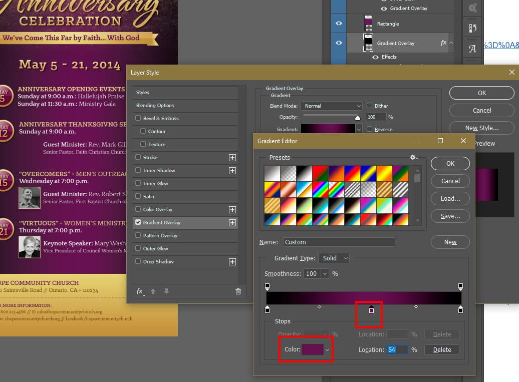This screenshot has width=519, height=382.
Task: Click Save button in Gradient Editor
Action: (450, 216)
